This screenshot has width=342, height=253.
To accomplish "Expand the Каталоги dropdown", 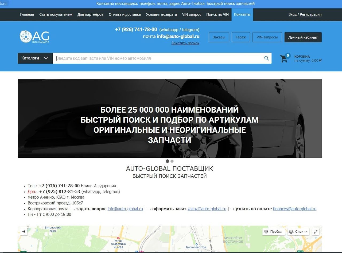I will click(x=35, y=58).
